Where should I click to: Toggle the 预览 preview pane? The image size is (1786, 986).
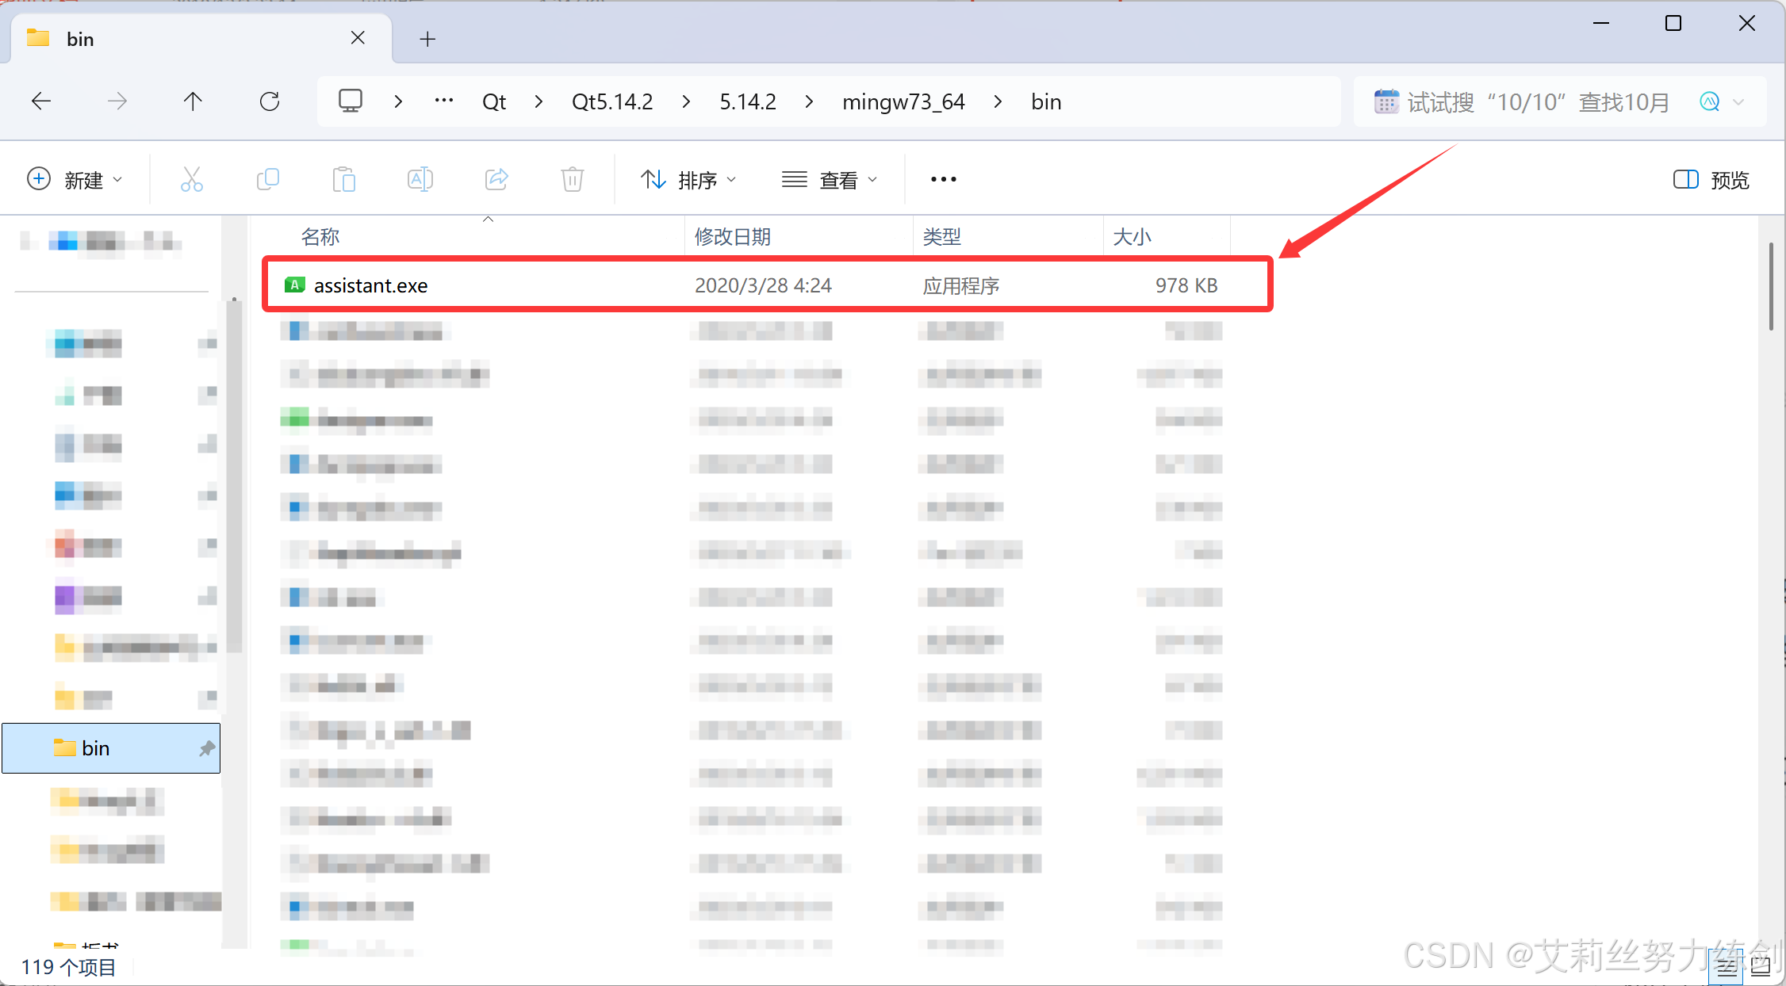pos(1711,180)
